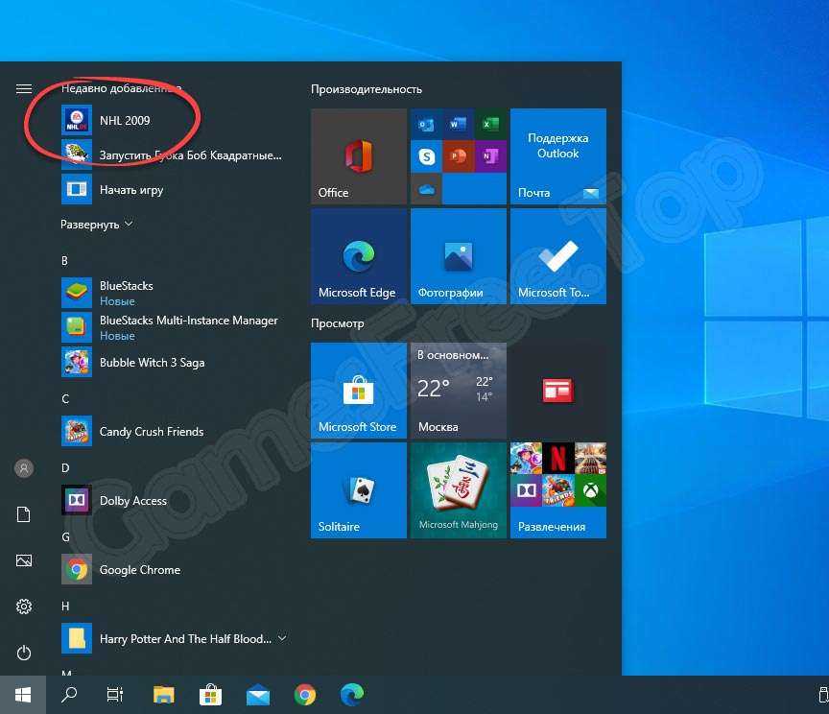Open File Explorer from taskbar

tap(164, 694)
